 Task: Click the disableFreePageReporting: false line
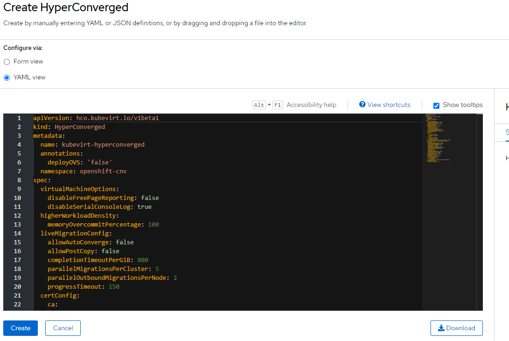tap(103, 198)
